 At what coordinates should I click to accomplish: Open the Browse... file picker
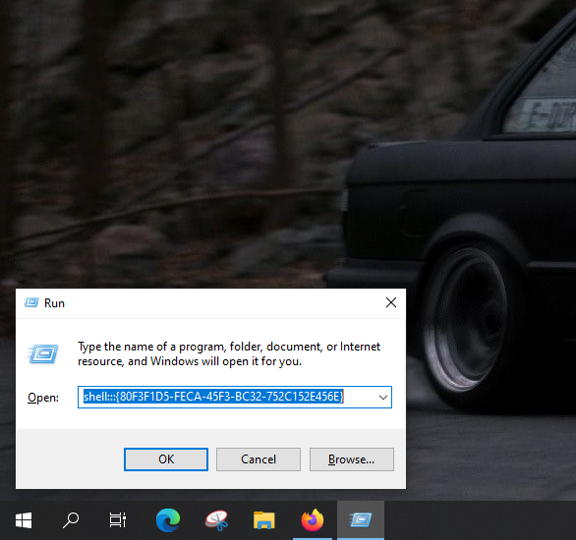[x=352, y=459]
